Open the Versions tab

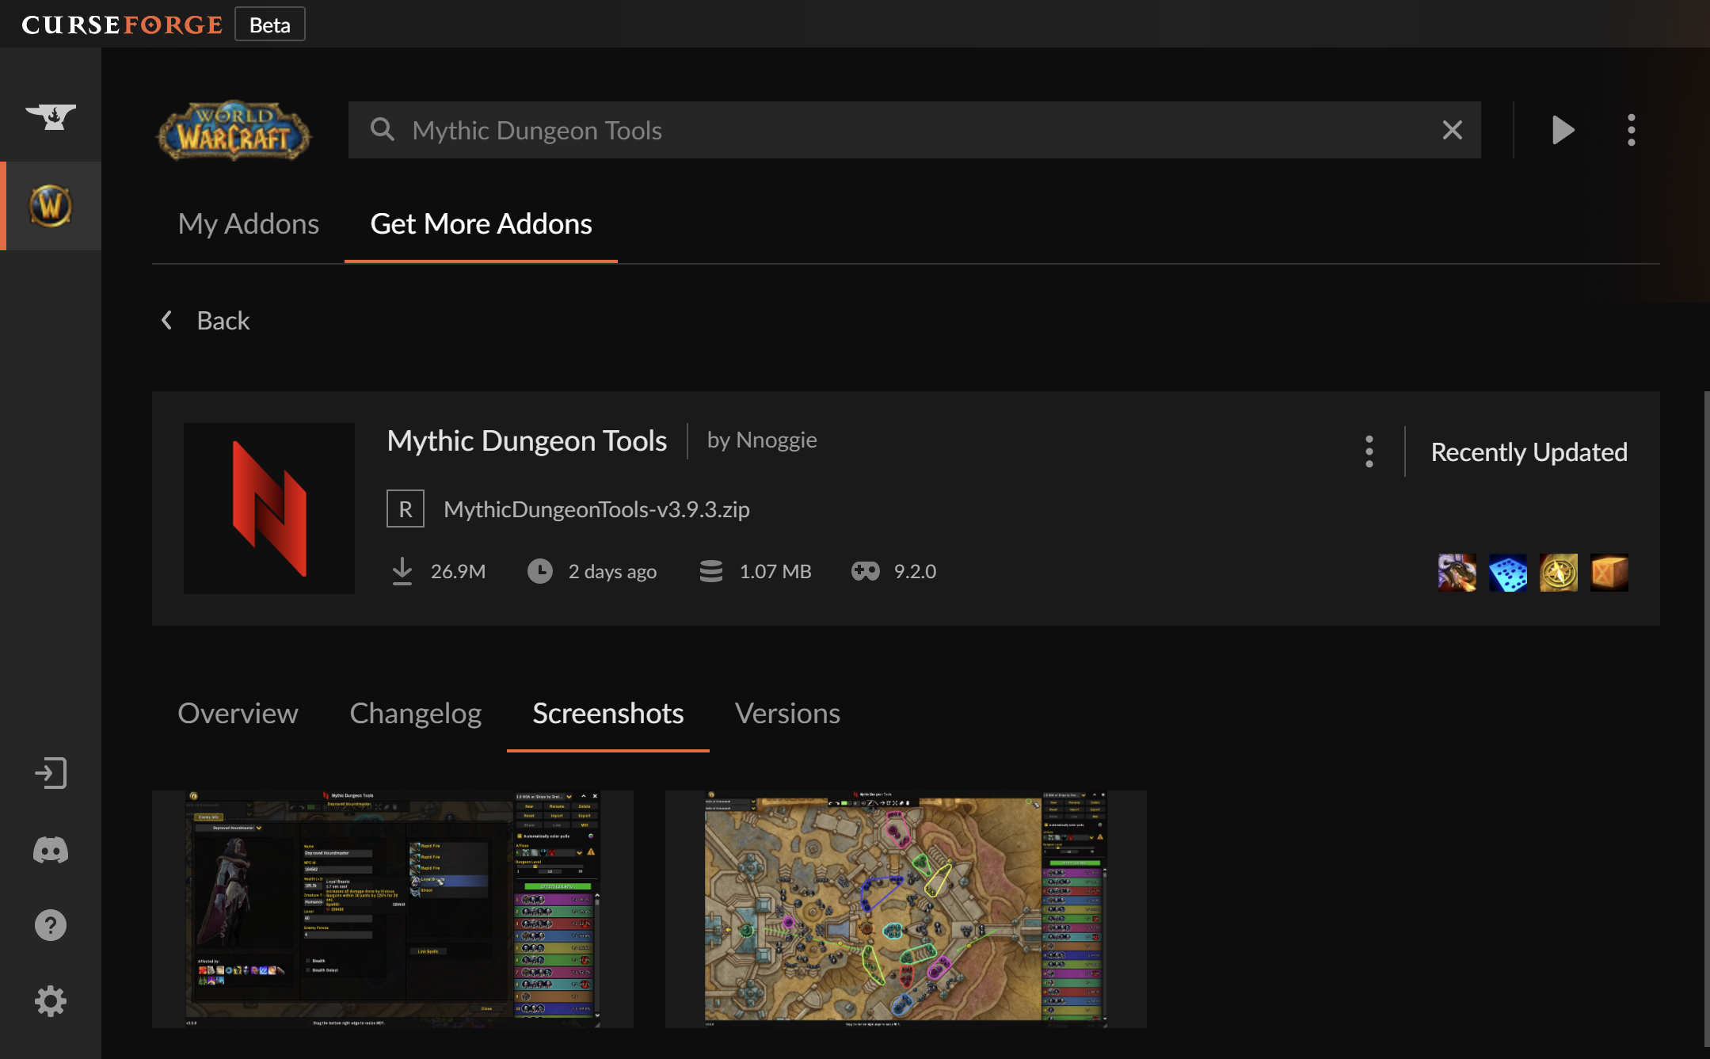pos(787,713)
